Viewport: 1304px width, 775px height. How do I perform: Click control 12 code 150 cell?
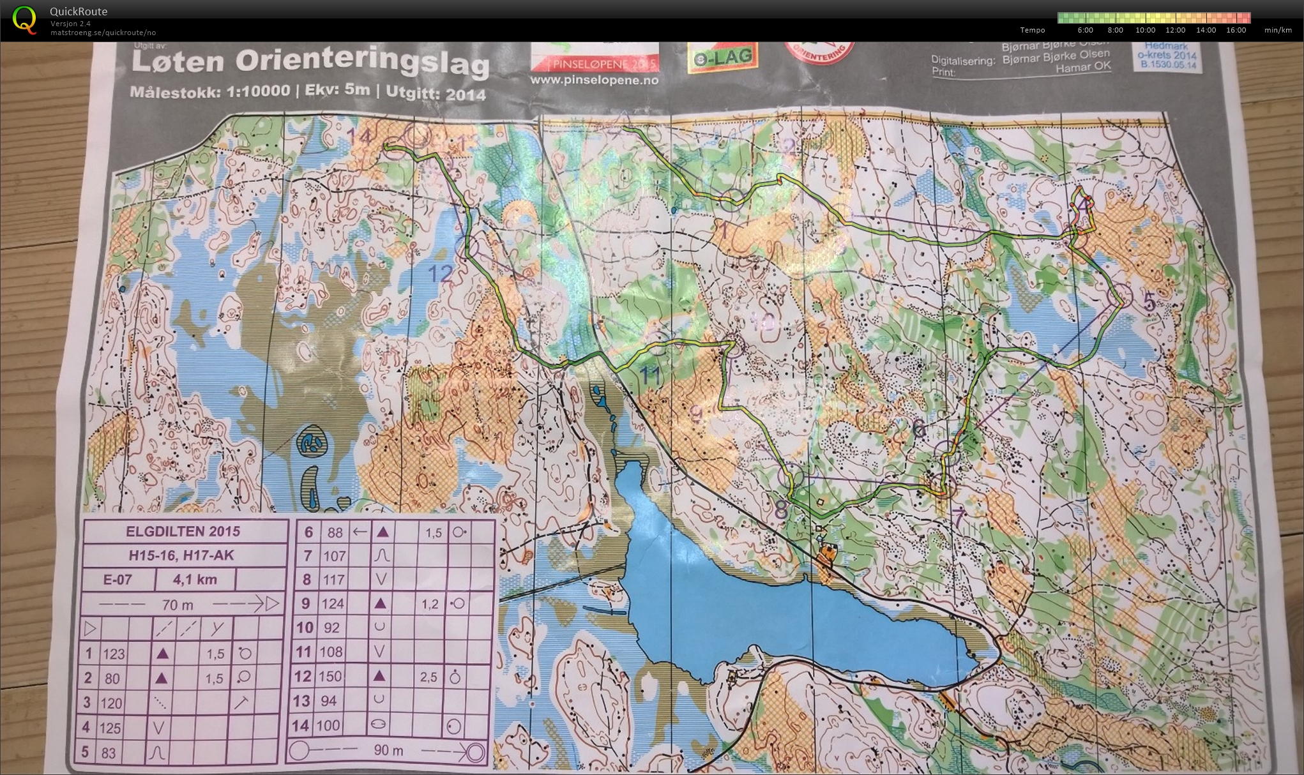click(x=331, y=676)
